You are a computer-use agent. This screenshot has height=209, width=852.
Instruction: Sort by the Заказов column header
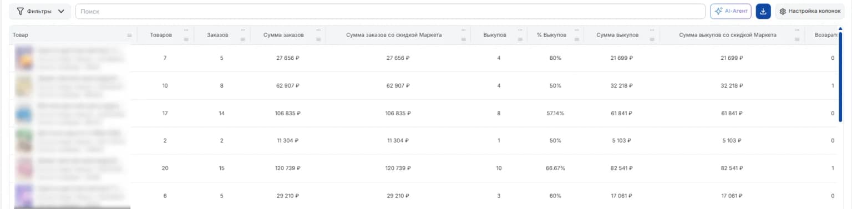[x=217, y=35]
